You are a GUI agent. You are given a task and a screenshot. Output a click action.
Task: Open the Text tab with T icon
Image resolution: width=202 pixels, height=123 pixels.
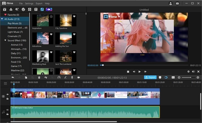coord(36,9)
